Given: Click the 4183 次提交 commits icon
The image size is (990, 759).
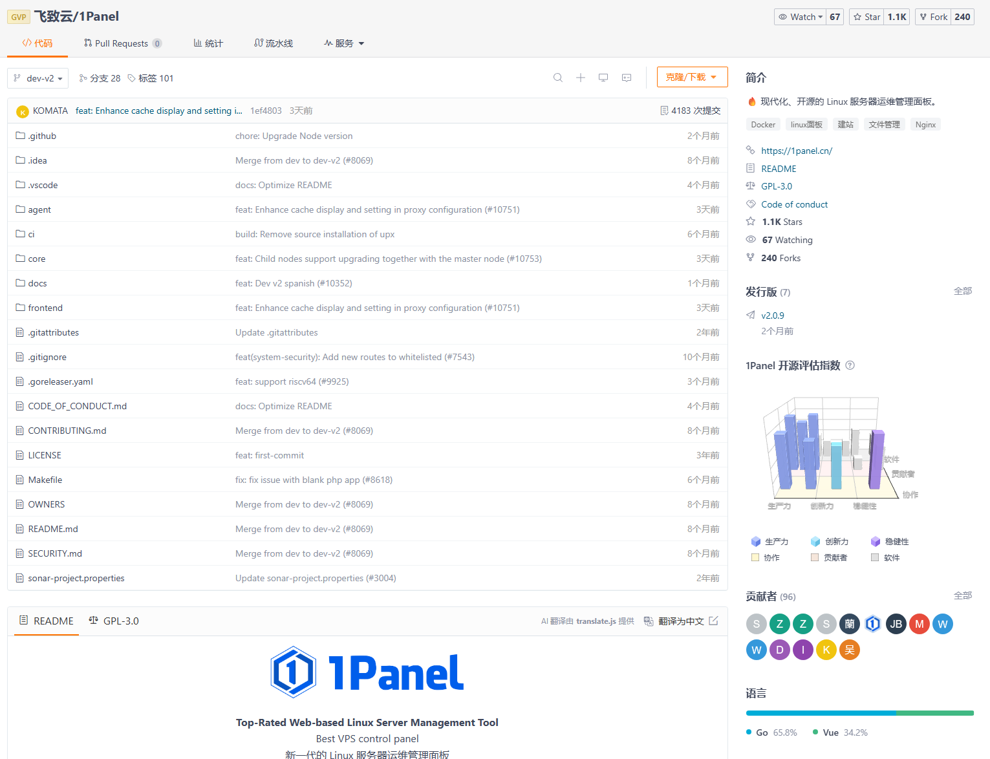Looking at the screenshot, I should pos(664,111).
